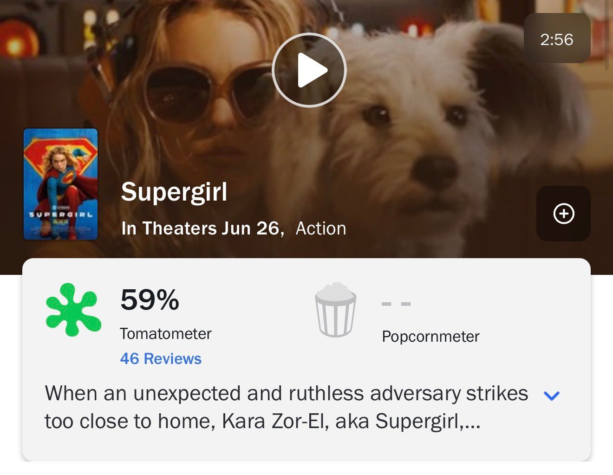Click the Supergirl movie title

click(174, 192)
